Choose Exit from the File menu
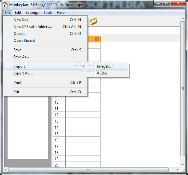The image size is (188, 175). click(45, 92)
